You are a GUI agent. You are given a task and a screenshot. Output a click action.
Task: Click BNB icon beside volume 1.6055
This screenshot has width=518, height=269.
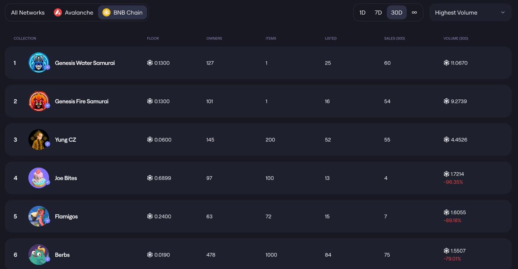click(x=446, y=212)
